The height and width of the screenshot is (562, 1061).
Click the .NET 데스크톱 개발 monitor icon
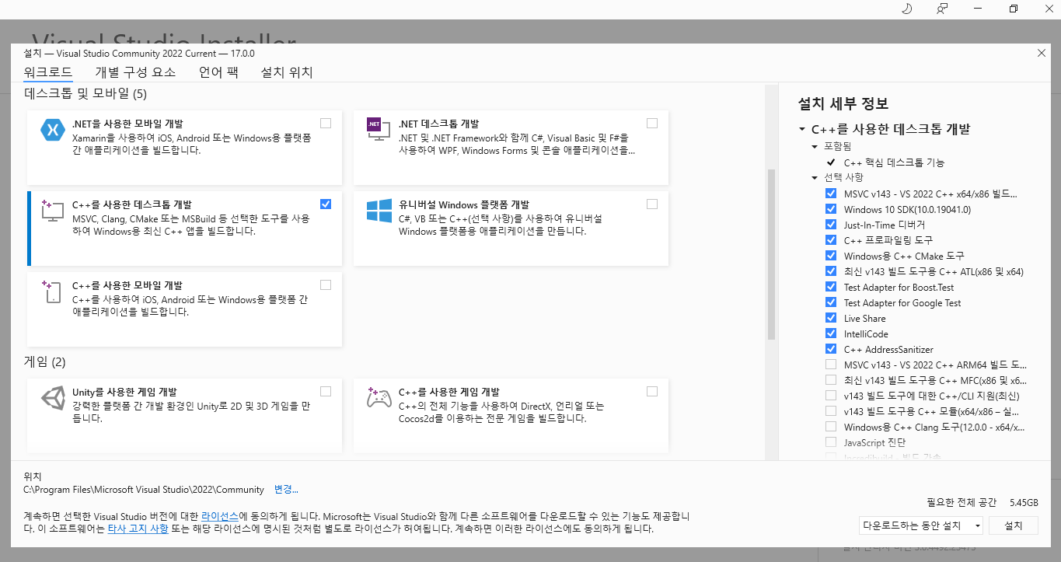tap(378, 131)
